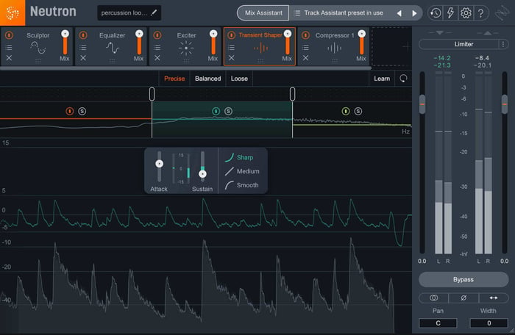Remove the Exciter module
Screen dimensions: 515x335
pyautogui.click(x=157, y=58)
